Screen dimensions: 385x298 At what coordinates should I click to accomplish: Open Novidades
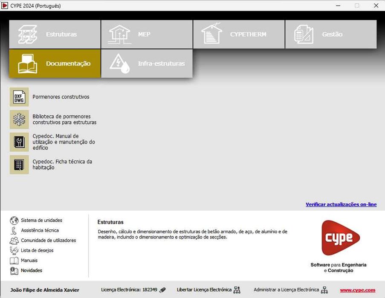(x=32, y=271)
